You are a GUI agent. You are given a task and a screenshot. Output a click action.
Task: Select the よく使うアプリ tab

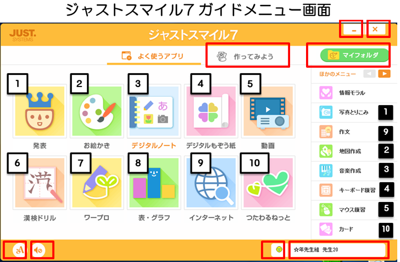[154, 56]
